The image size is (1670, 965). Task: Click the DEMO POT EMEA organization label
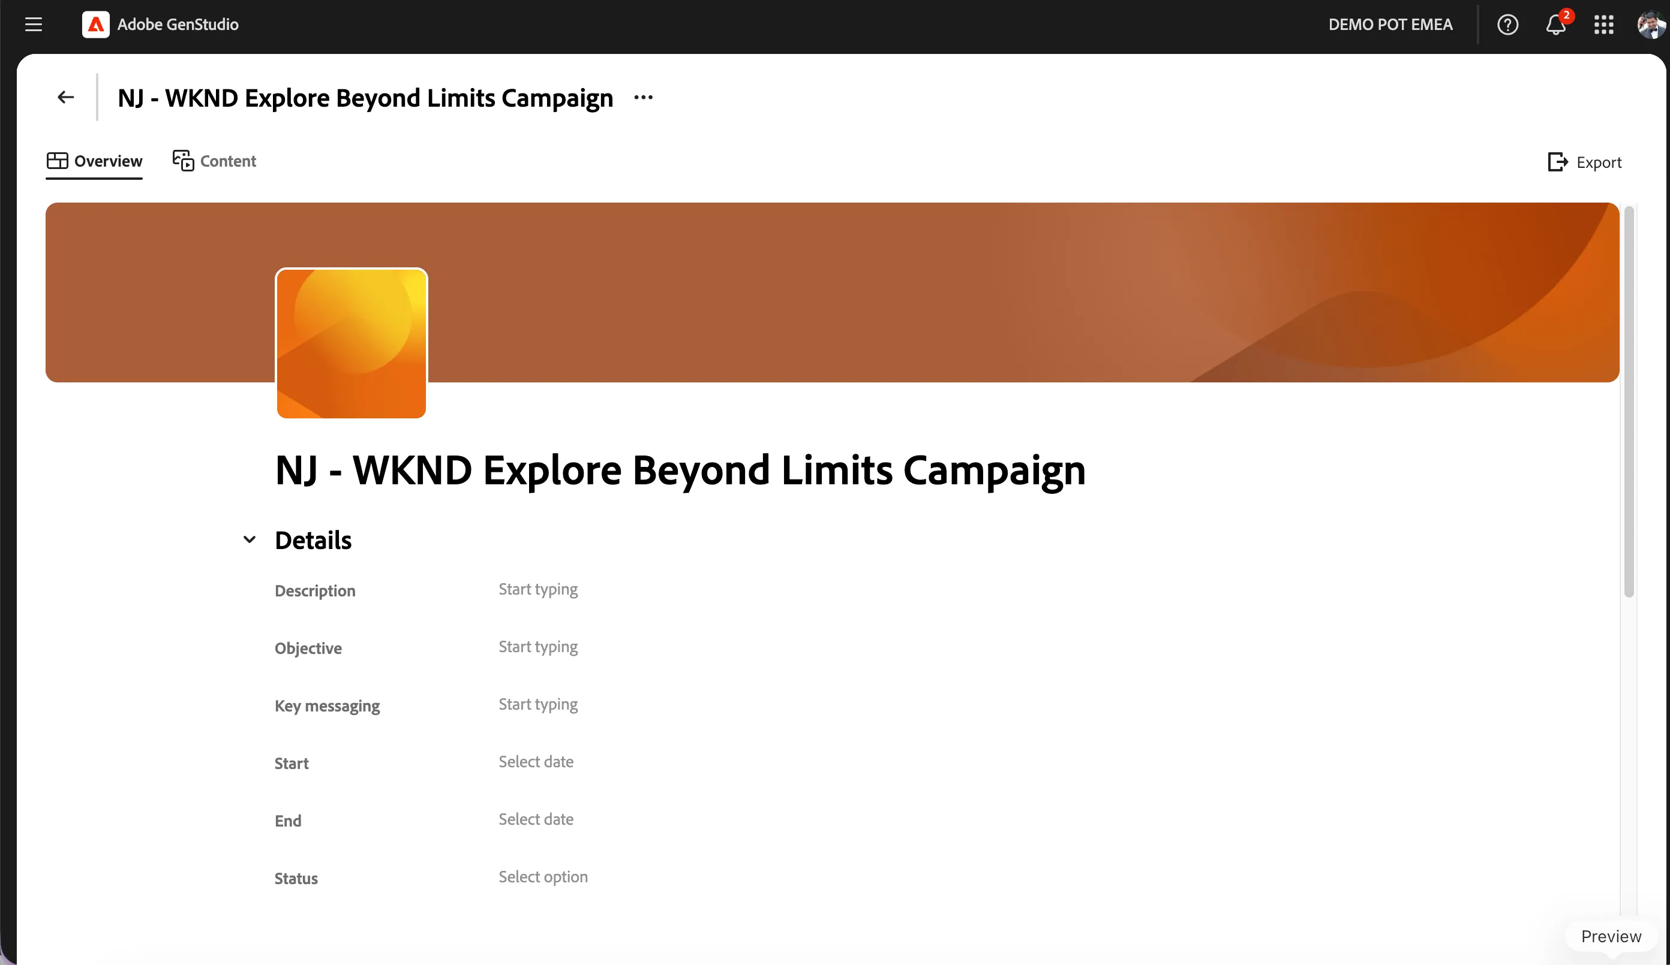tap(1390, 25)
